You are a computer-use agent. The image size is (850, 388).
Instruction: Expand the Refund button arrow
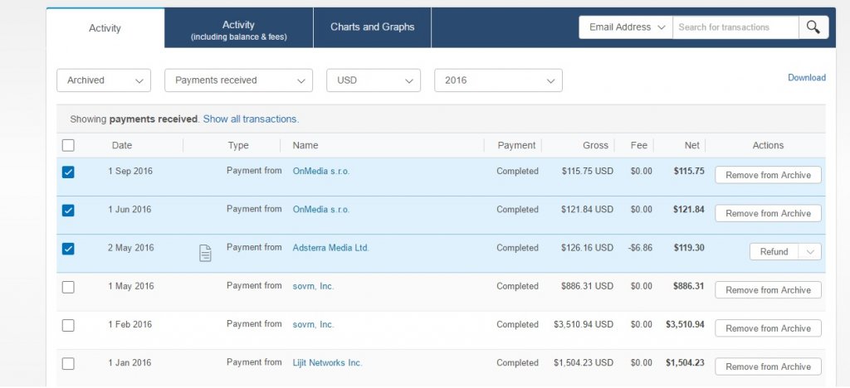(810, 252)
